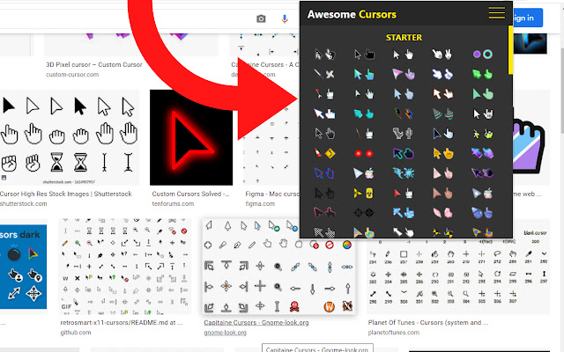Open Shutterstock black-and-white cursor set thumbnail
This screenshot has width=564, height=352.
pyautogui.click(x=69, y=137)
